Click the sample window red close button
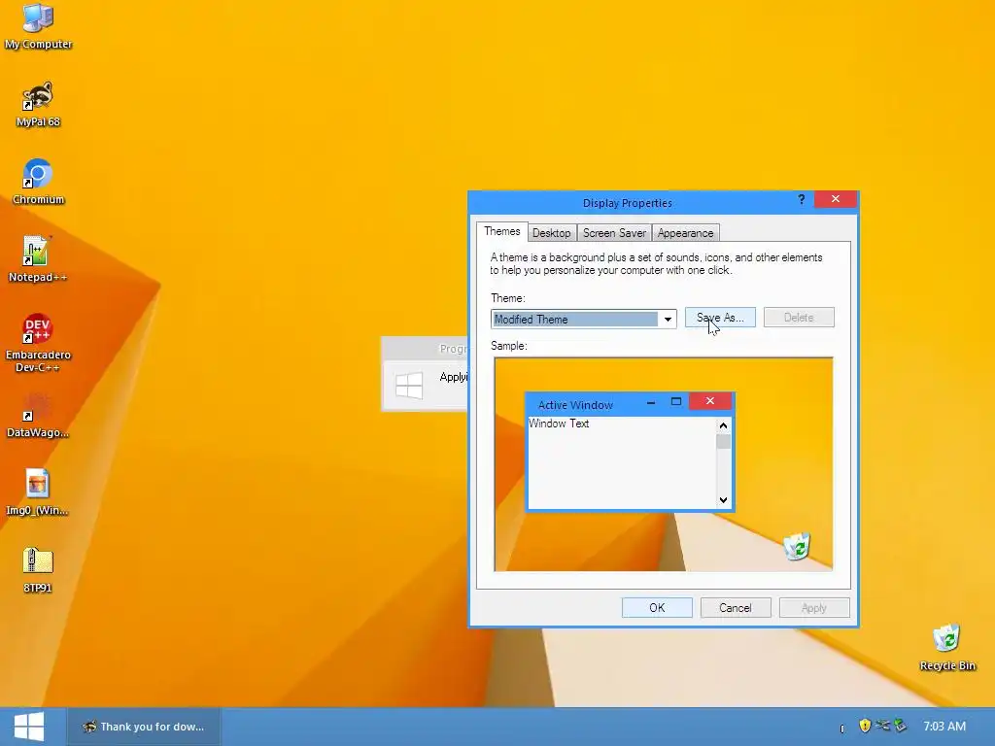This screenshot has width=995, height=746. [710, 401]
